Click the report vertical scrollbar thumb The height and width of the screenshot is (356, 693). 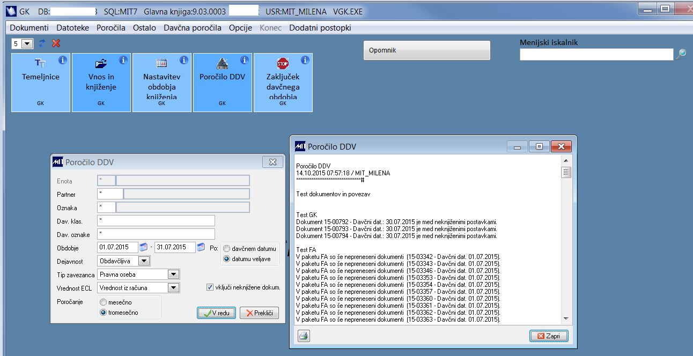[566, 172]
